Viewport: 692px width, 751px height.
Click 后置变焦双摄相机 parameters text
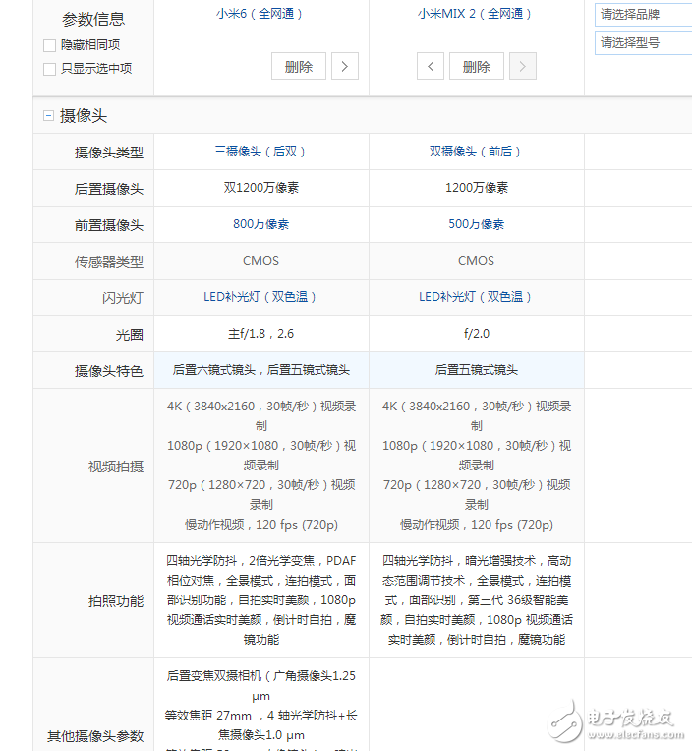[x=261, y=711]
